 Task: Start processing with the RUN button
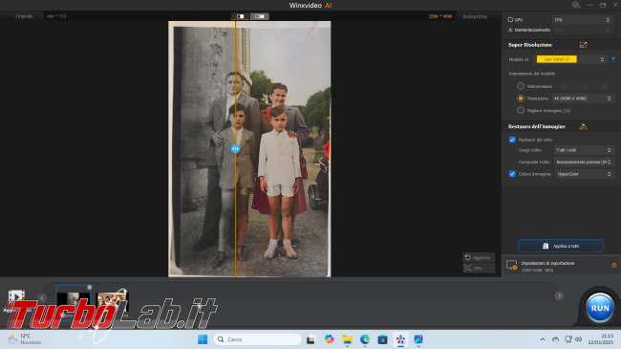[600, 308]
